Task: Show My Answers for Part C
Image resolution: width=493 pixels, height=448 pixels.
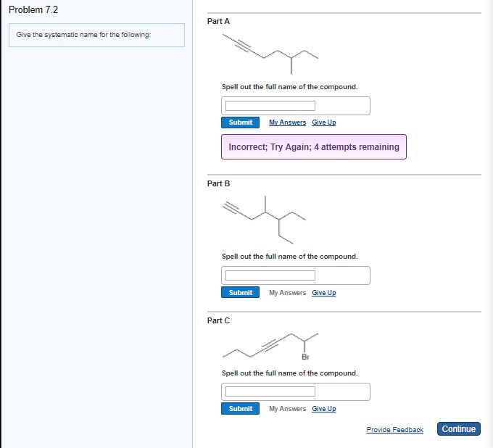Action: (x=287, y=409)
